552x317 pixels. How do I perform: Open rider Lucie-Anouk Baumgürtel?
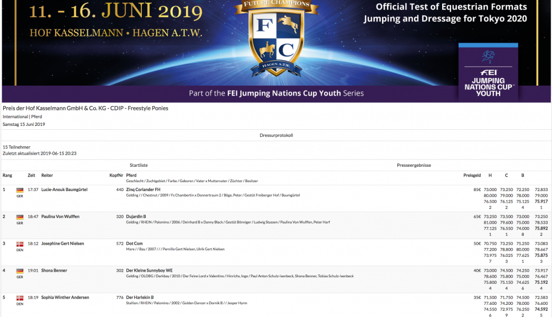[64, 189]
